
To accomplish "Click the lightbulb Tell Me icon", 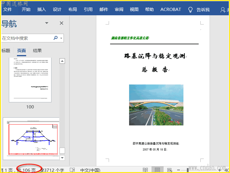I will pos(190,10).
